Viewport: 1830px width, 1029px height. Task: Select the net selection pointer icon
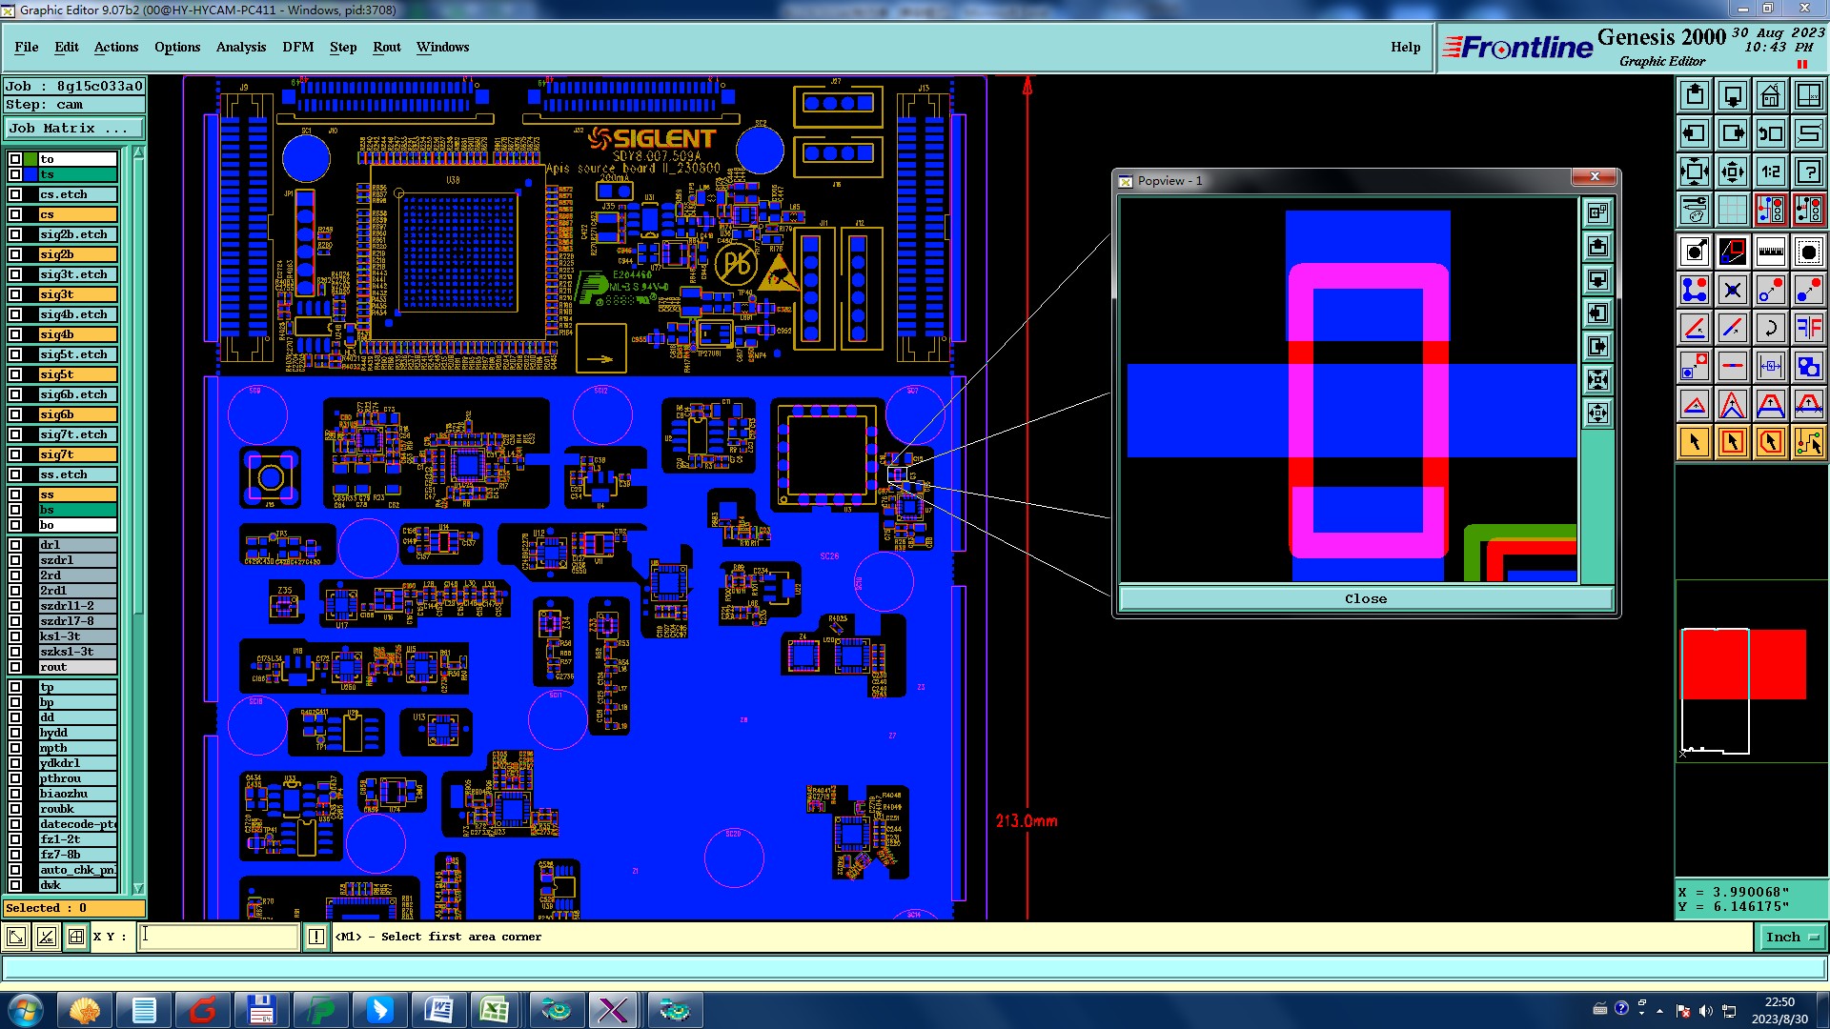(x=1808, y=442)
